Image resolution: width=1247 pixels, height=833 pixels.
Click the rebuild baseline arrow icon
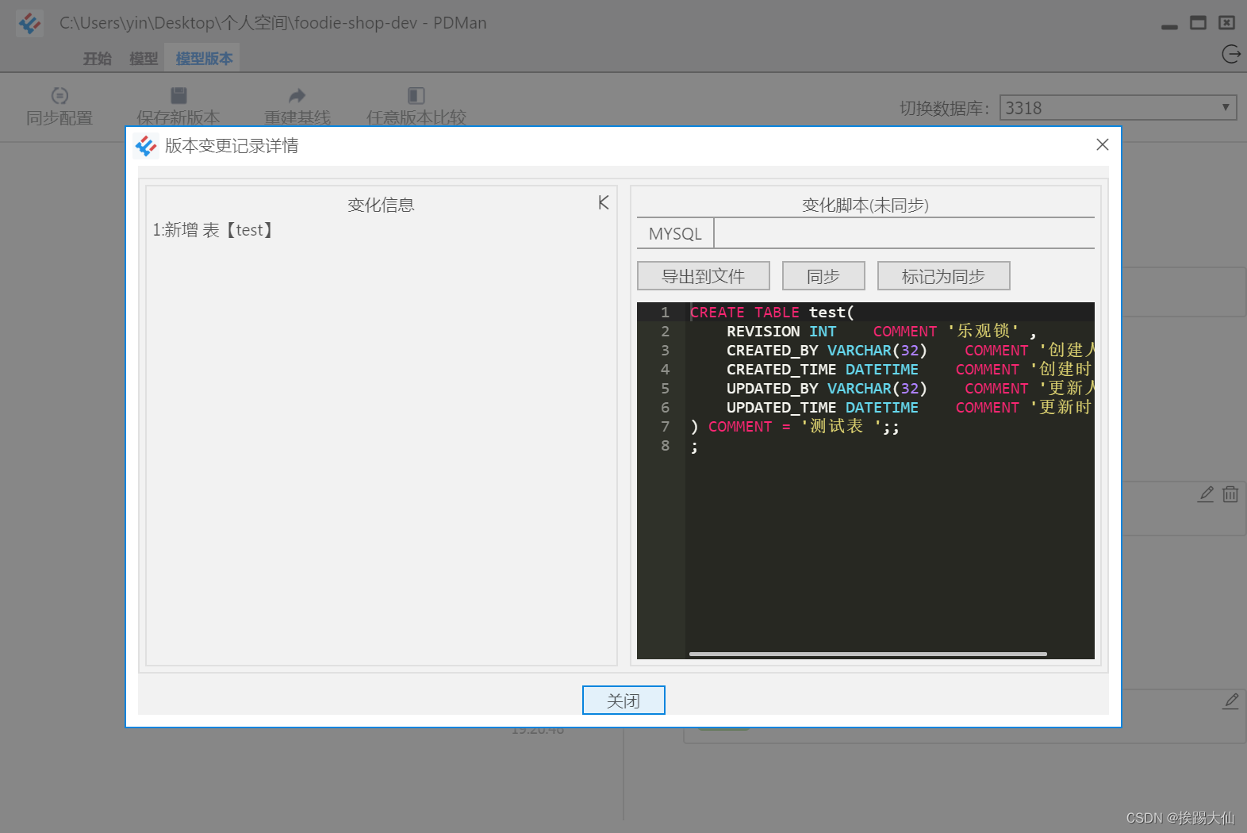pos(297,95)
